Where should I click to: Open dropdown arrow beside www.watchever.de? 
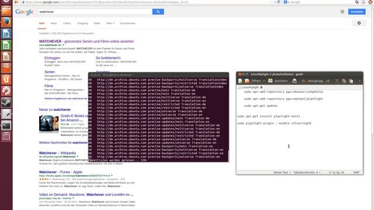pyautogui.click(x=63, y=45)
